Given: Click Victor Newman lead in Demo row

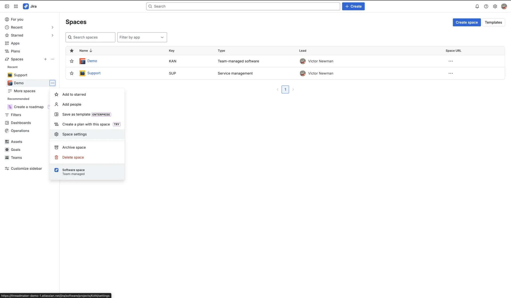Looking at the screenshot, I should [x=316, y=61].
